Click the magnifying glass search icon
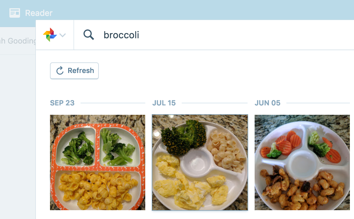Image resolution: width=354 pixels, height=219 pixels. click(x=88, y=35)
